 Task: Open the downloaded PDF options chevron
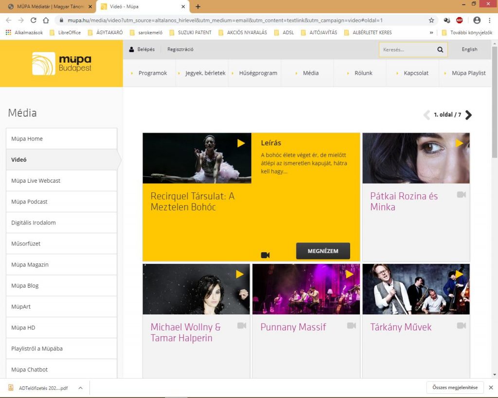(x=80, y=388)
